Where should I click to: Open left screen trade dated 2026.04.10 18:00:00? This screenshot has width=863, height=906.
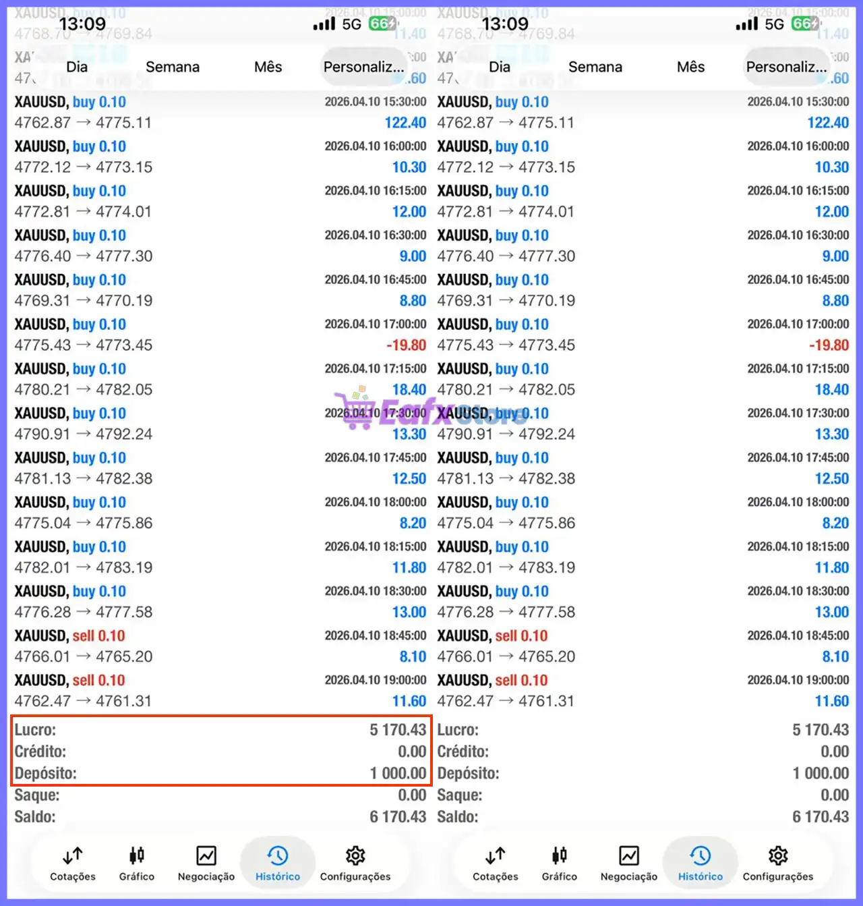(220, 513)
